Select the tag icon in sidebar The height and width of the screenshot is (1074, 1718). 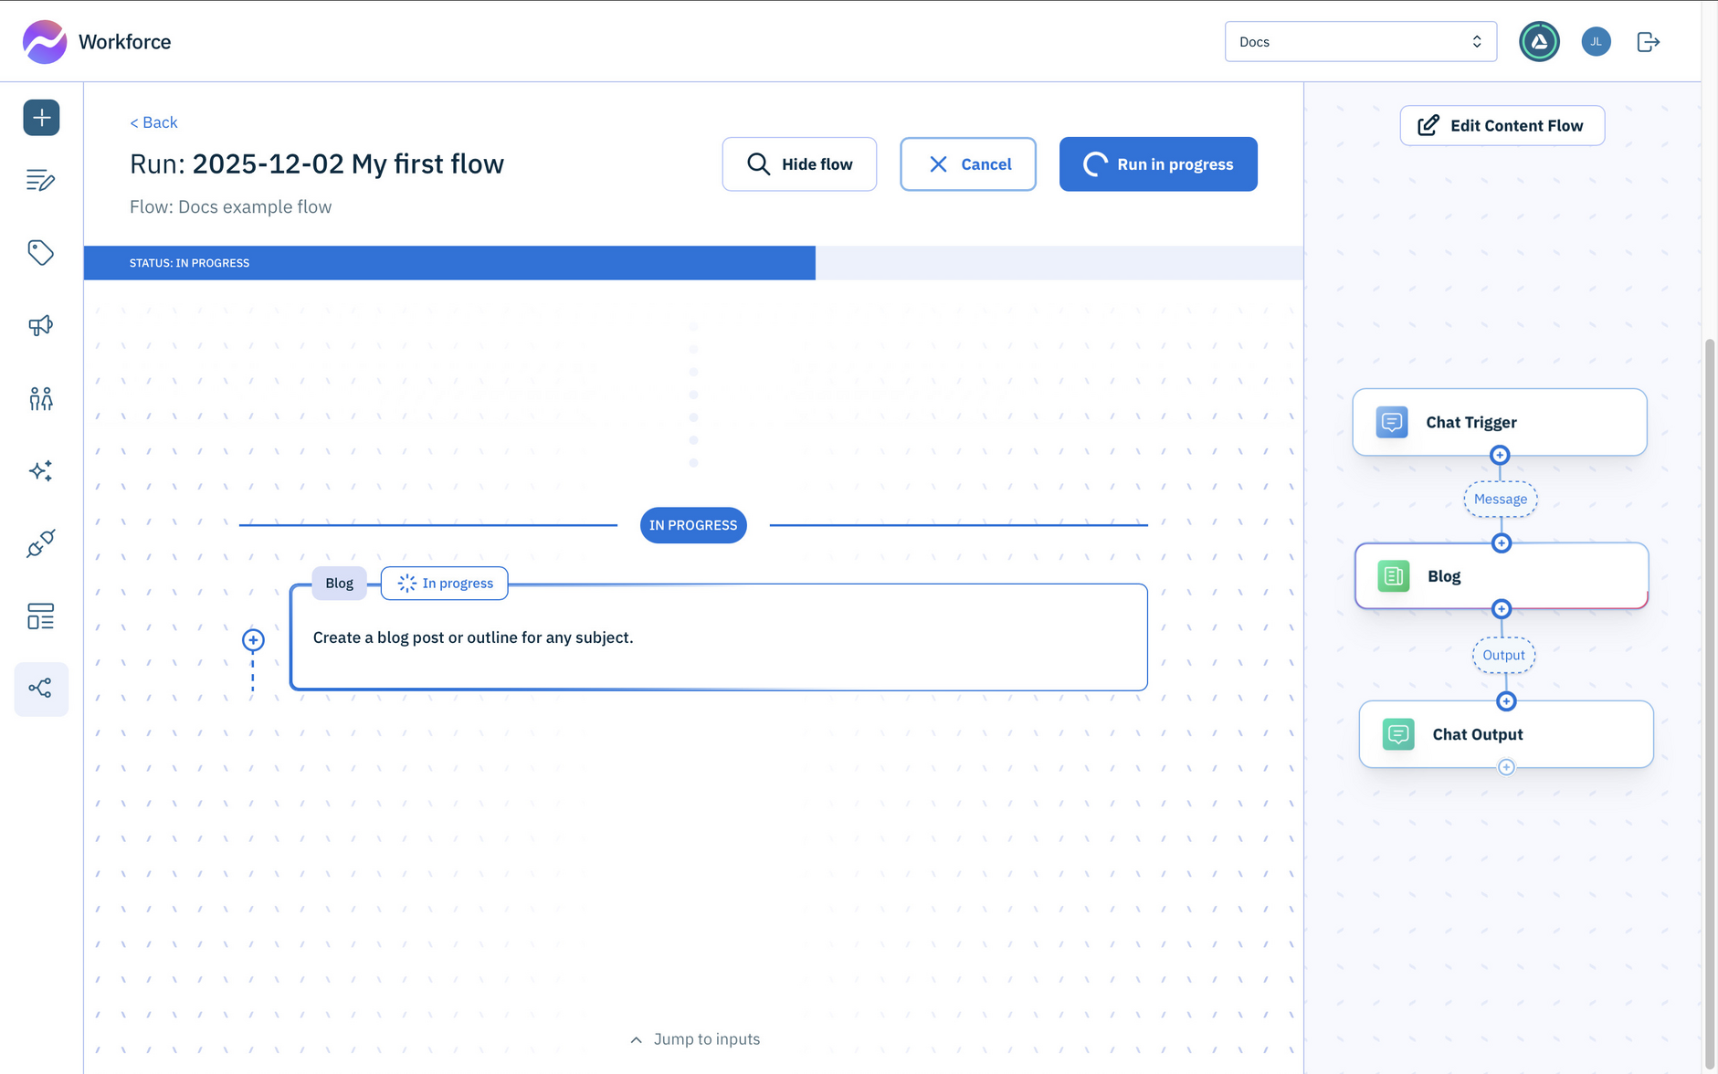[40, 253]
